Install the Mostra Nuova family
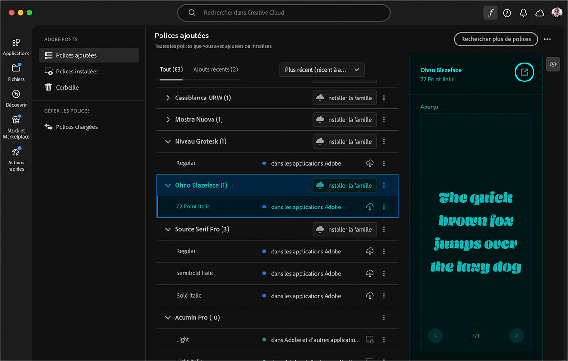 344,119
